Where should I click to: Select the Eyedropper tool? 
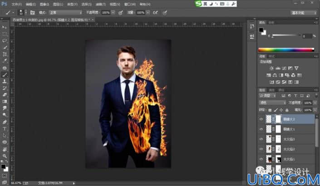(x=5, y=61)
